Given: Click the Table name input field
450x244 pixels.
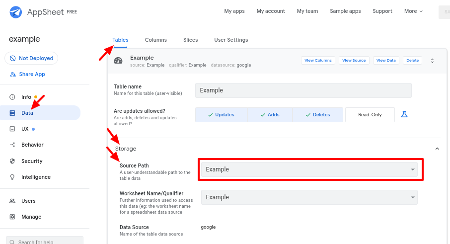Looking at the screenshot, I should click(303, 90).
